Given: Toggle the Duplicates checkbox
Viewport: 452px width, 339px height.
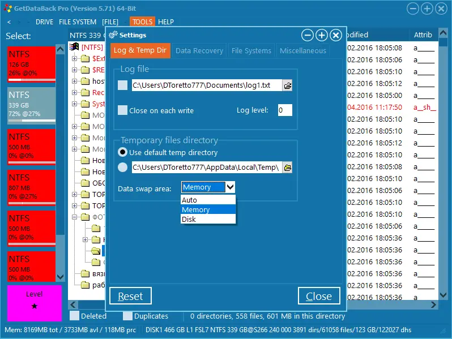Looking at the screenshot, I should (127, 316).
